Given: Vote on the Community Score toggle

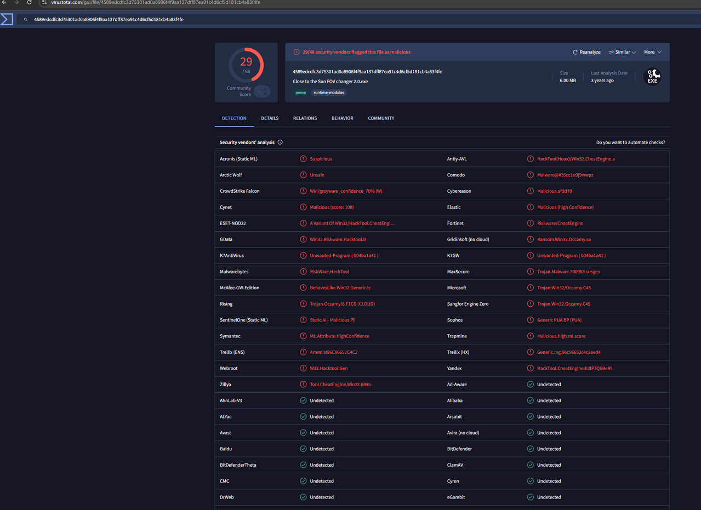Looking at the screenshot, I should [x=262, y=91].
